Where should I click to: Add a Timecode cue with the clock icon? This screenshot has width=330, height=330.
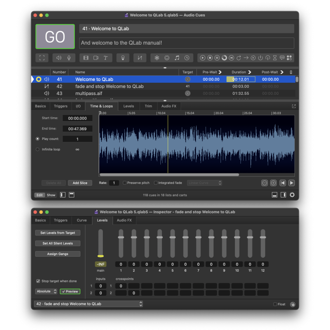point(187,58)
